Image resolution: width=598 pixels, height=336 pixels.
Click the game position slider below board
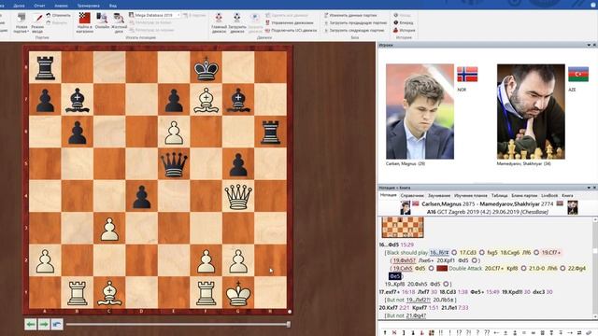tap(178, 324)
